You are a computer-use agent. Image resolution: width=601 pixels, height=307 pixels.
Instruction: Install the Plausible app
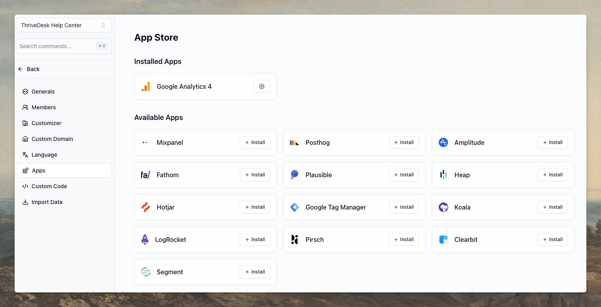coord(404,175)
